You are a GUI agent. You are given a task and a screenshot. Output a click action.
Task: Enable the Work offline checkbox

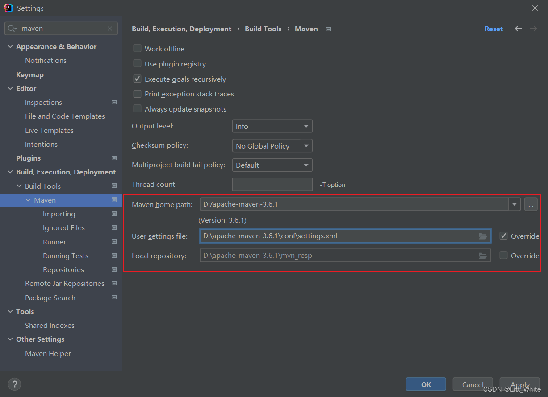tap(138, 49)
